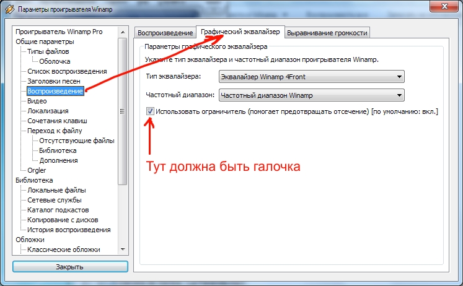463x286 pixels.
Task: Select Оболочка in the tree
Action: tap(55, 61)
